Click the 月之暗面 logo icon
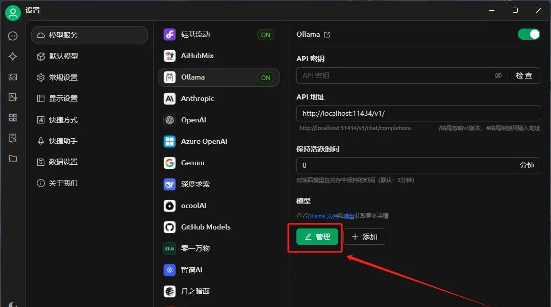This screenshot has height=307, width=551. 170,292
